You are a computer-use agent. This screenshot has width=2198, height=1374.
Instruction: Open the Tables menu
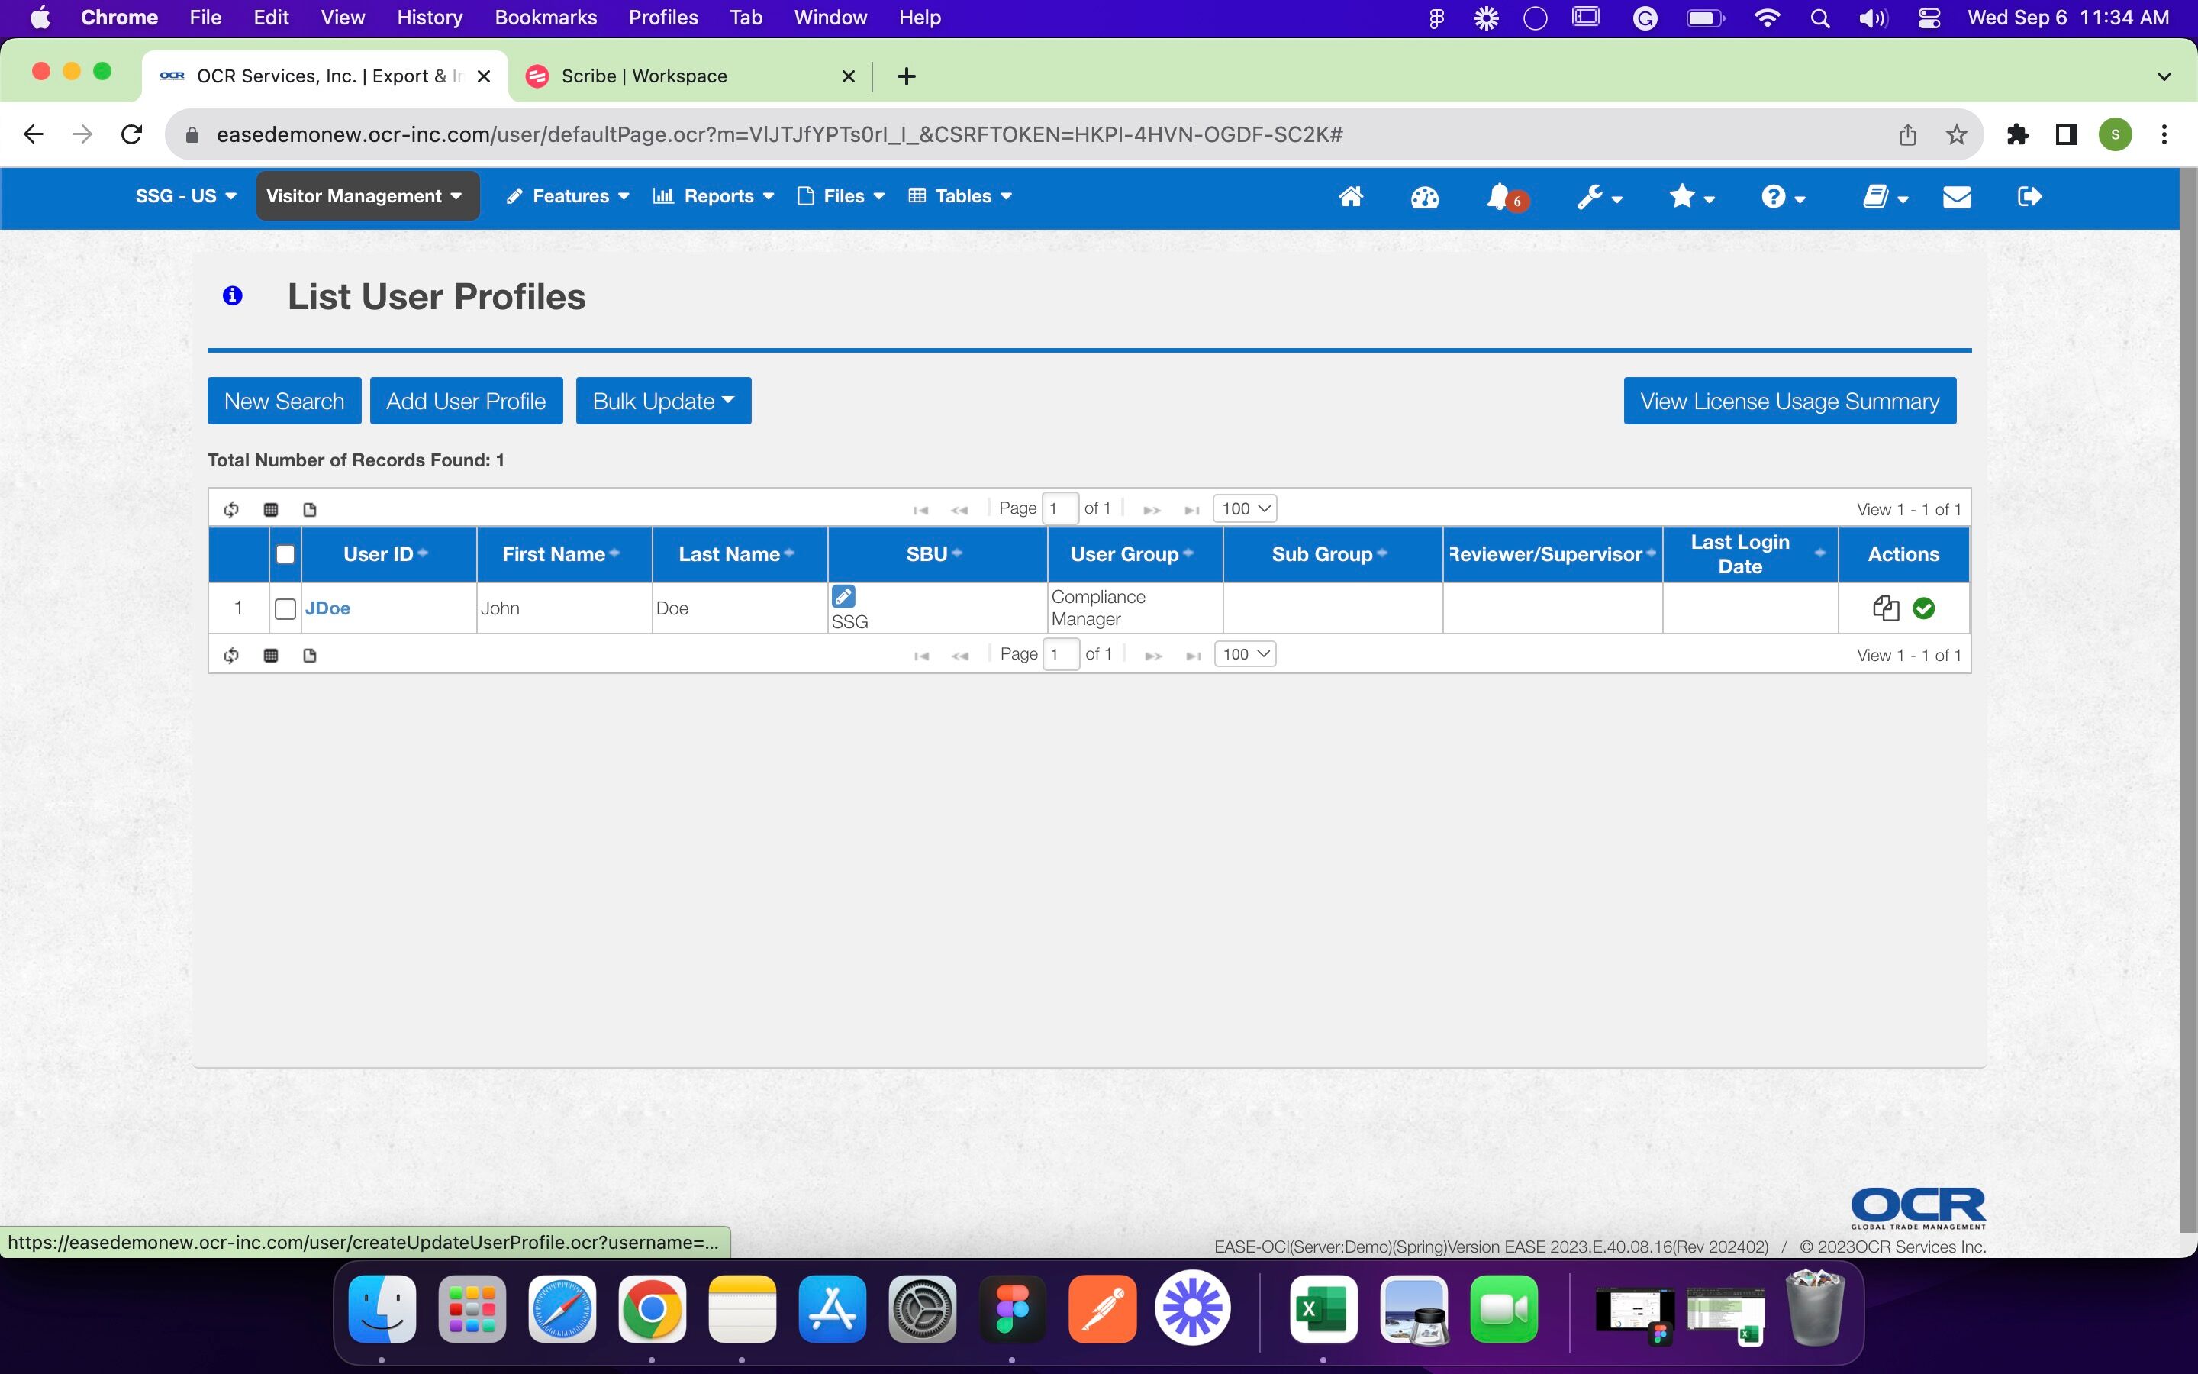click(961, 196)
